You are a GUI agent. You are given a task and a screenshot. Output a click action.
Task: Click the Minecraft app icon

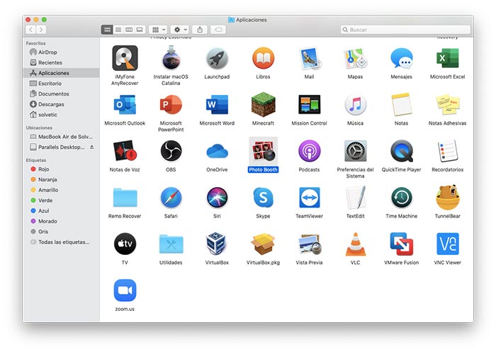pyautogui.click(x=263, y=104)
